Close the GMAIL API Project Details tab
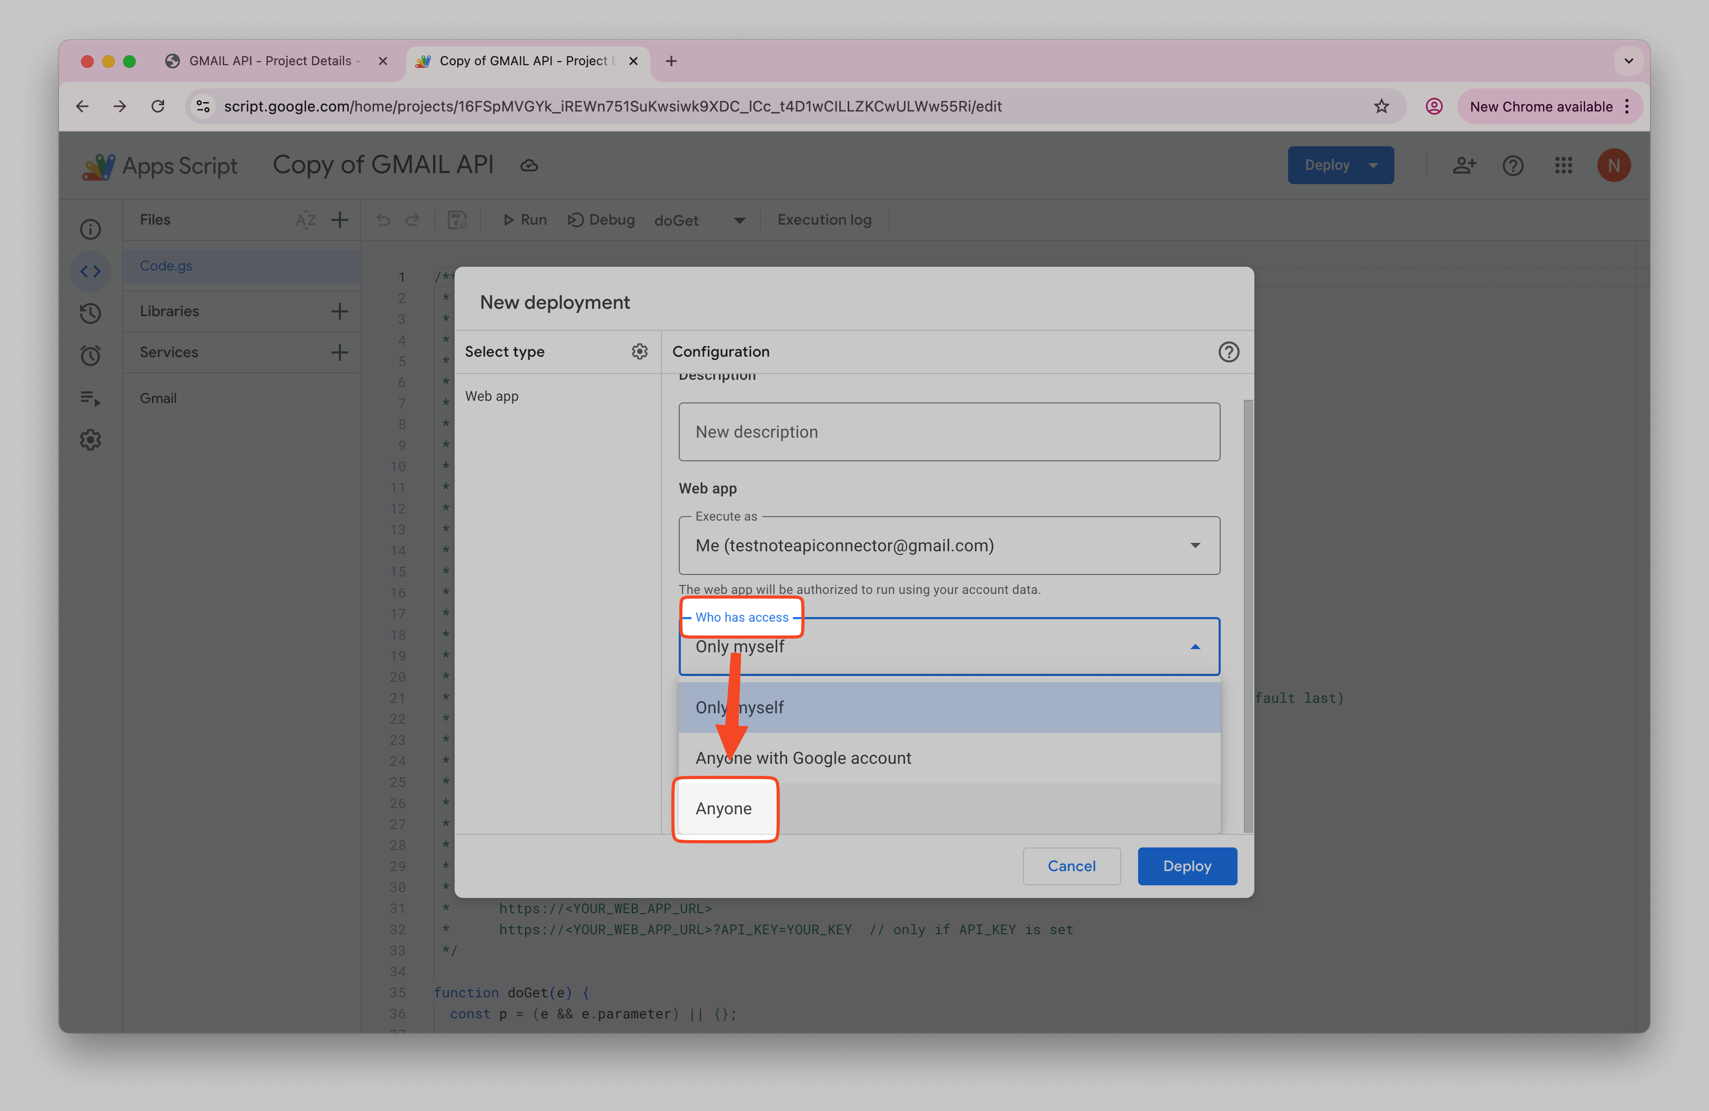The height and width of the screenshot is (1111, 1709). tap(383, 61)
